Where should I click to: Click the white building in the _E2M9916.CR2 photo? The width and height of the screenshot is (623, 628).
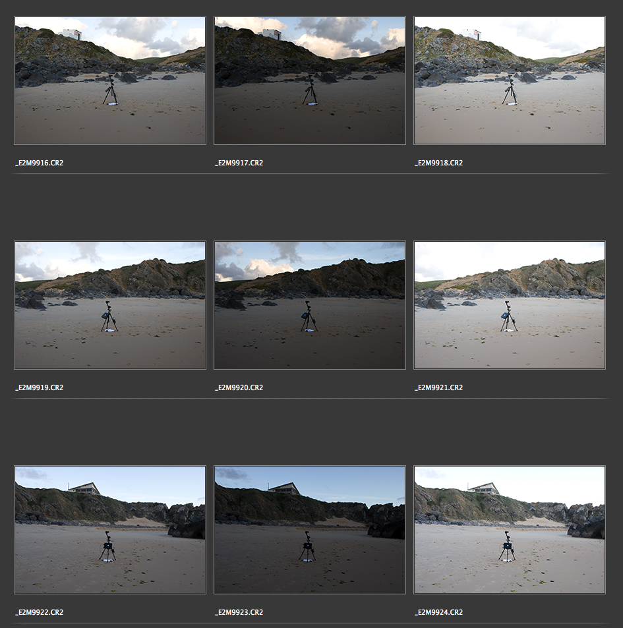point(72,34)
